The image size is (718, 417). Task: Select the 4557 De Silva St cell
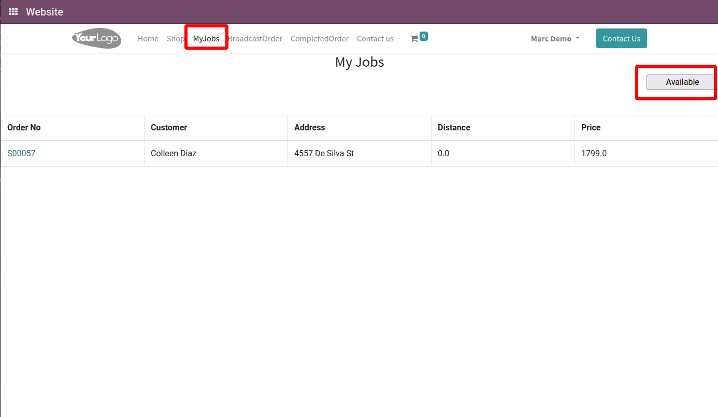[360, 153]
